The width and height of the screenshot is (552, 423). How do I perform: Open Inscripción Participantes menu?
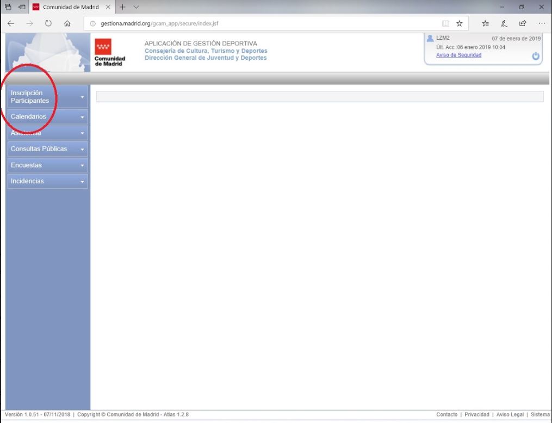pyautogui.click(x=47, y=97)
